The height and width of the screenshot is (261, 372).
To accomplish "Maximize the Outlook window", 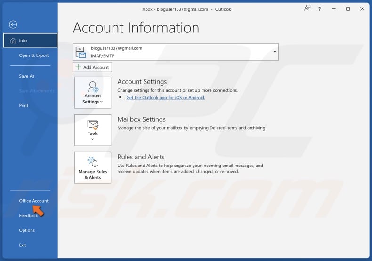I will (x=348, y=9).
